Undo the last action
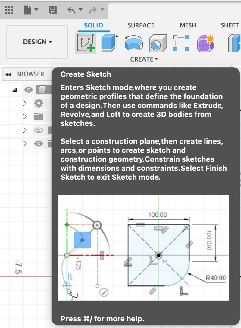The height and width of the screenshot is (328, 241). 72,10
